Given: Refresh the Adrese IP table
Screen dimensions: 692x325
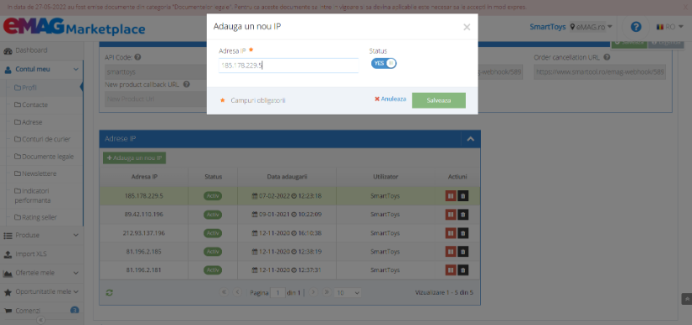Looking at the screenshot, I should tap(109, 292).
